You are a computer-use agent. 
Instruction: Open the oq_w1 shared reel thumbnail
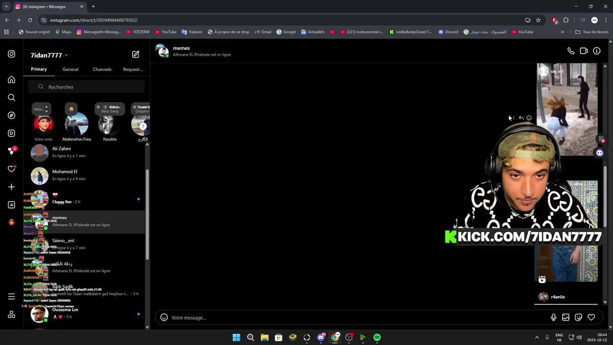(567, 109)
